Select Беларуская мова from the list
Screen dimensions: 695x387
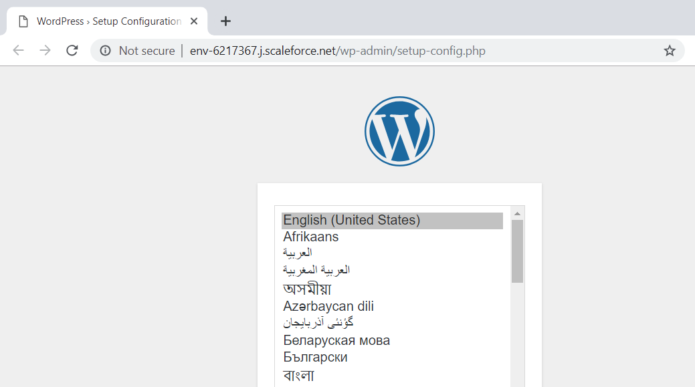pyautogui.click(x=336, y=340)
